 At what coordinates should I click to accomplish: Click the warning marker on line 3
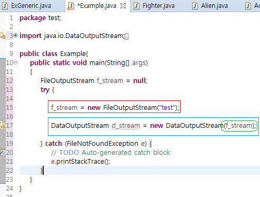(x=3, y=35)
